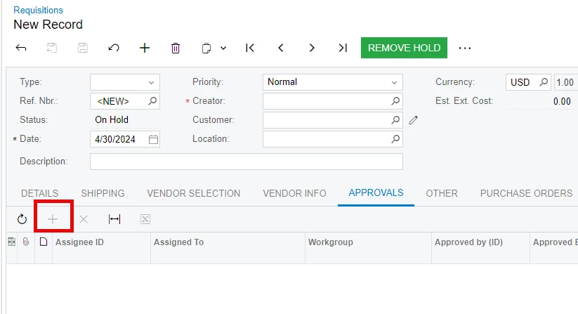
Task: Click the back arrow in the main toolbar
Action: [x=21, y=48]
